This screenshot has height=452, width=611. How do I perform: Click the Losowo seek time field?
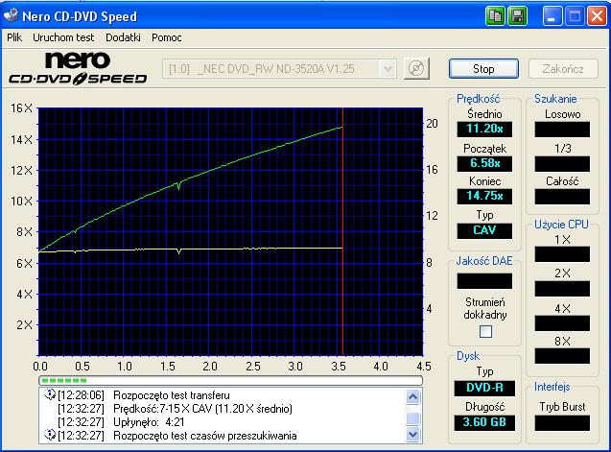pyautogui.click(x=562, y=130)
